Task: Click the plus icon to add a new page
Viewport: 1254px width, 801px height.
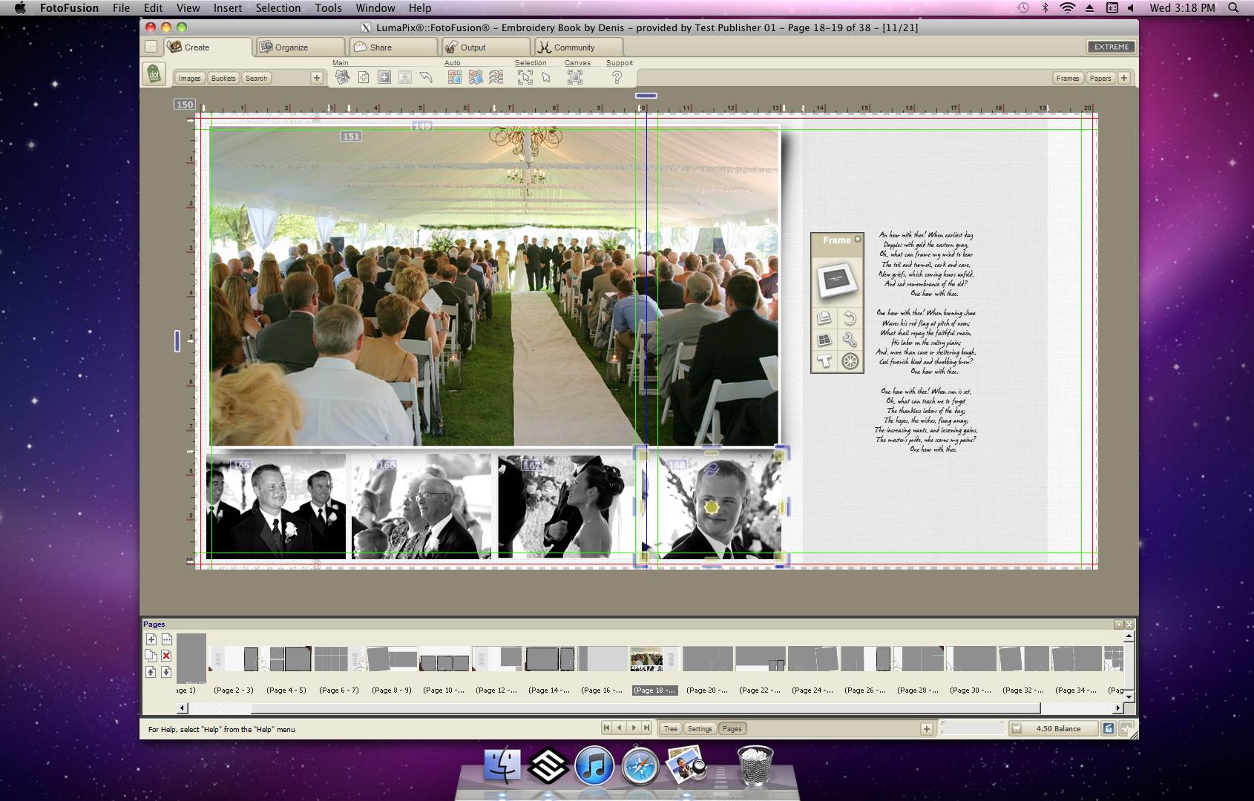Action: 151,639
